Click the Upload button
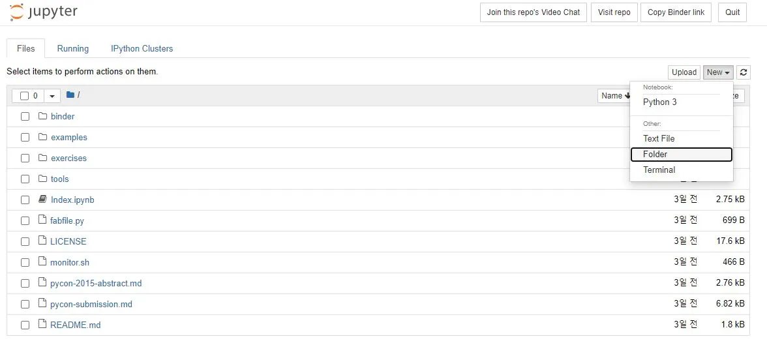Image resolution: width=767 pixels, height=345 pixels. point(684,72)
